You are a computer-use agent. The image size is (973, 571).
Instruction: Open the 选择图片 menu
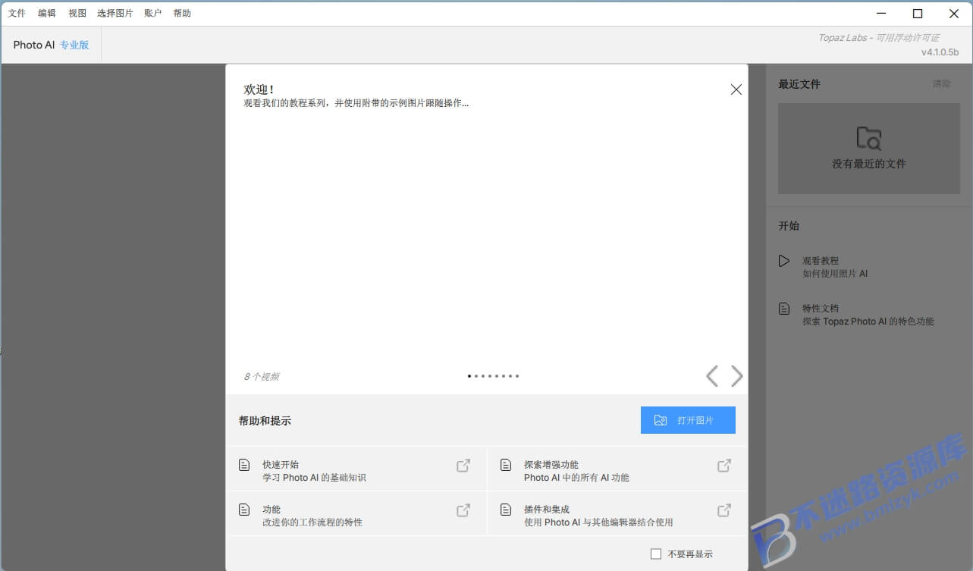point(115,13)
